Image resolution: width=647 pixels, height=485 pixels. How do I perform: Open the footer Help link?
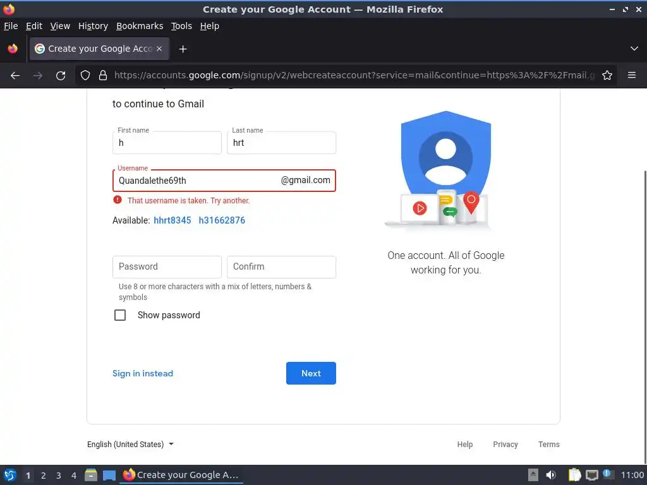(464, 444)
